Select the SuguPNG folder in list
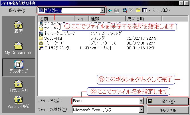190x115 pixels. tap(50, 38)
